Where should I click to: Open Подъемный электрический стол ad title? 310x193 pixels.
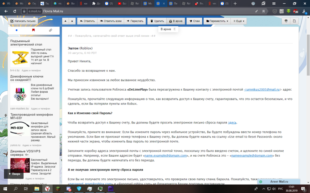point(26,43)
